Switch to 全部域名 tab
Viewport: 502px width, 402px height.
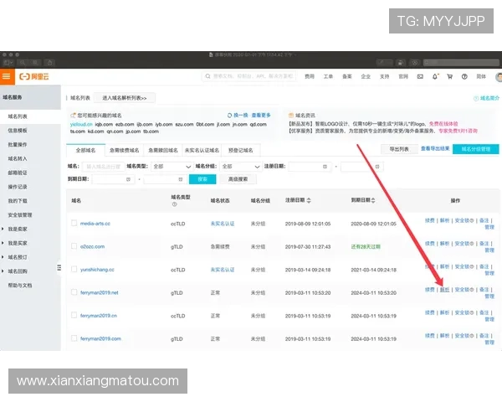coord(85,150)
